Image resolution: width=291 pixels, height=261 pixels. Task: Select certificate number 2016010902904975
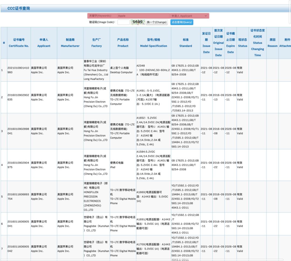pyautogui.click(x=18, y=165)
